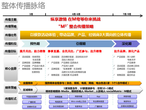Click the 品牌文化与受众的情感沟通 line

[x=74, y=72]
